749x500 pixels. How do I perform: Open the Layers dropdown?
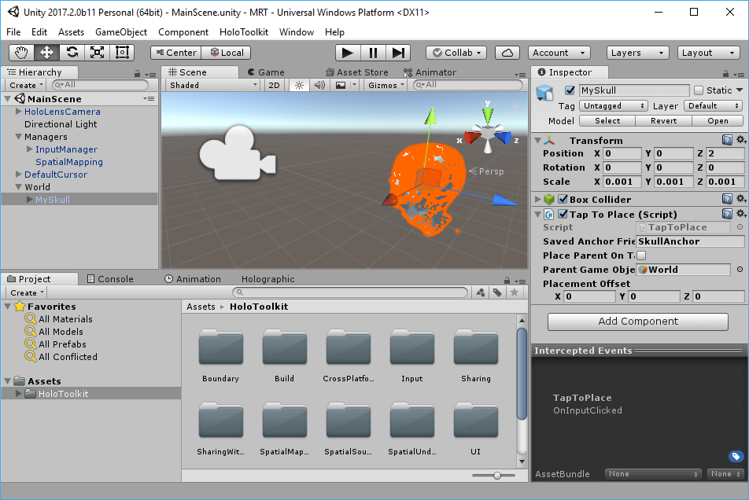coord(637,53)
